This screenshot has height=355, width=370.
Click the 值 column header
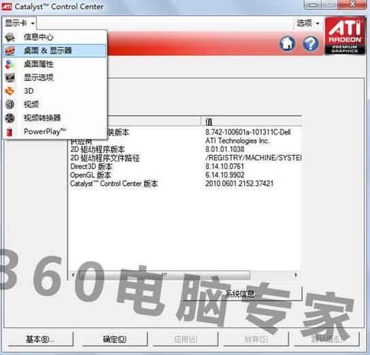click(251, 122)
